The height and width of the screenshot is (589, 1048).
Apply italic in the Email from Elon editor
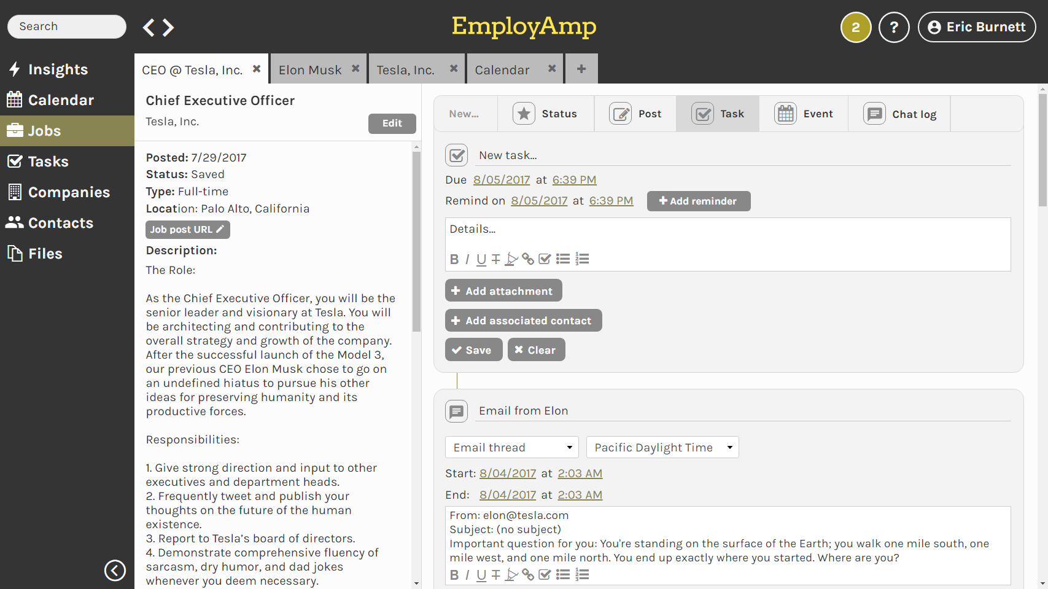pos(467,575)
